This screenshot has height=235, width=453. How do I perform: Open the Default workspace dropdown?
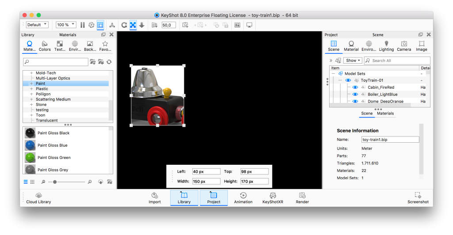[37, 25]
